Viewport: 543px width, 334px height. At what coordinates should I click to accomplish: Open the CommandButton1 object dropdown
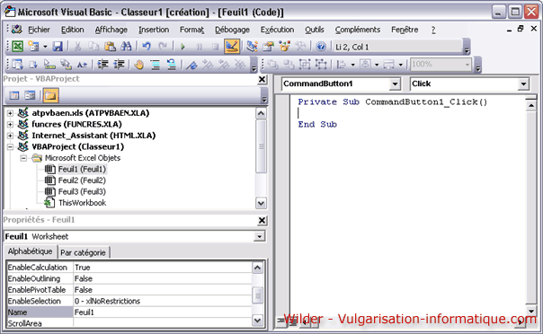(395, 83)
